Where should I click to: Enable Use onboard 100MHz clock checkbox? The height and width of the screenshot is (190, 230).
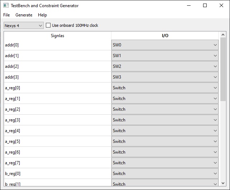click(48, 25)
